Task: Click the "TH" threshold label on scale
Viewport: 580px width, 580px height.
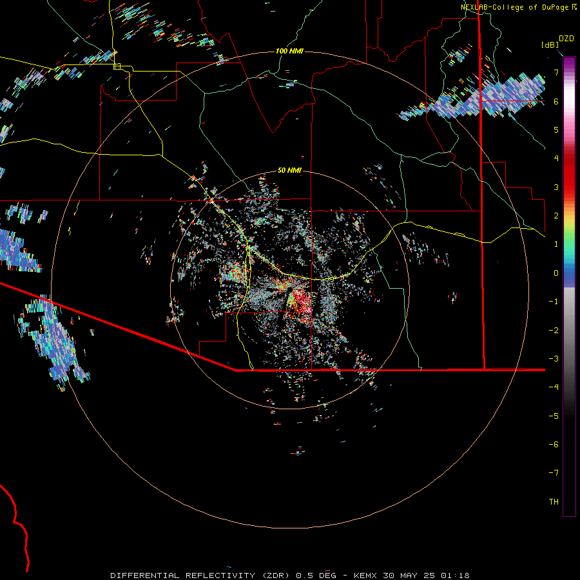Action: click(554, 502)
